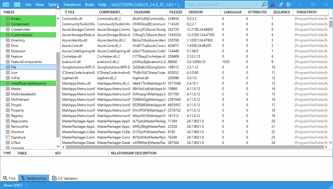Click the Extension table grid icon
Screen dimensions: 333x189
pyautogui.click(x=8, y=51)
